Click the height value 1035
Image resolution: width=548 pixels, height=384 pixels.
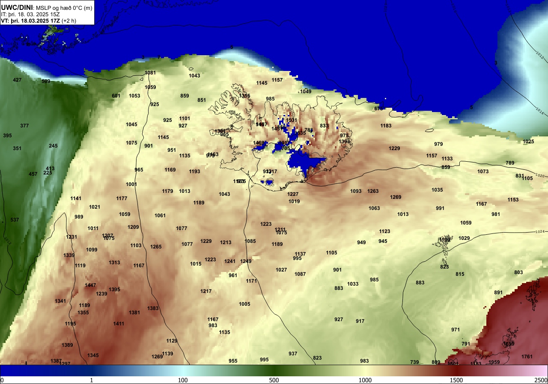(x=437, y=190)
